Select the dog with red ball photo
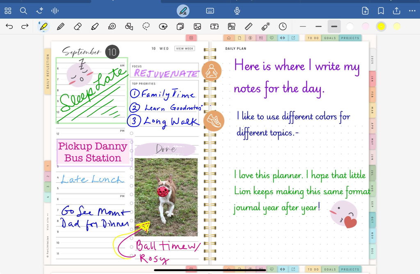This screenshot has height=274, width=420. (x=166, y=197)
